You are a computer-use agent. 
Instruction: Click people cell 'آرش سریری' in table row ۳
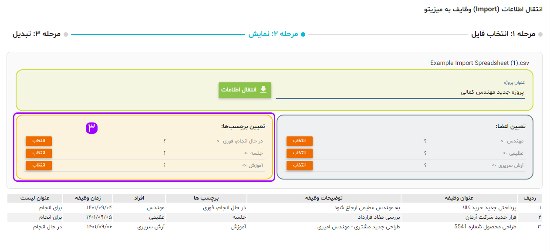pyautogui.click(x=151, y=227)
